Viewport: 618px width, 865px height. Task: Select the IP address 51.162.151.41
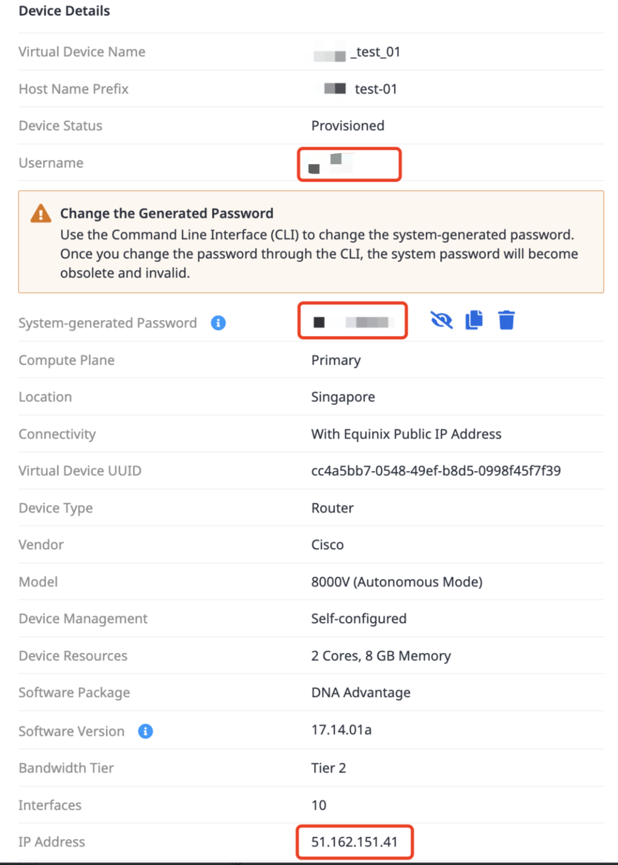coord(354,842)
